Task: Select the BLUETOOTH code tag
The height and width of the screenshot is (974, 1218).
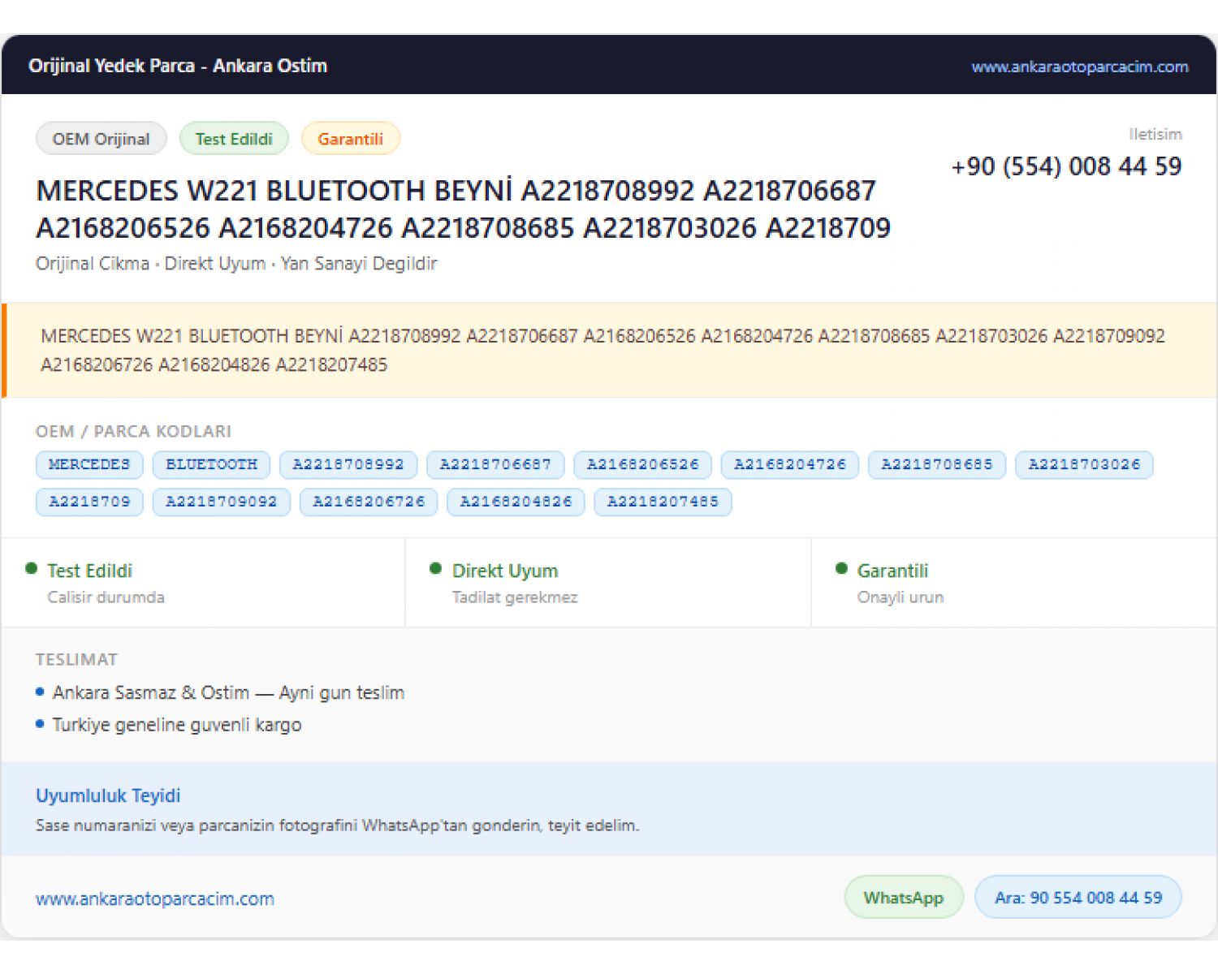Action: (211, 465)
